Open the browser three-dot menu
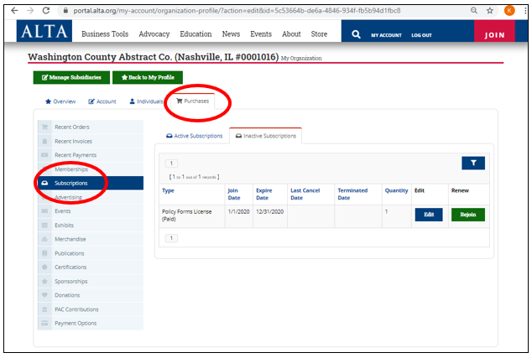This screenshot has width=532, height=358. pos(525,11)
